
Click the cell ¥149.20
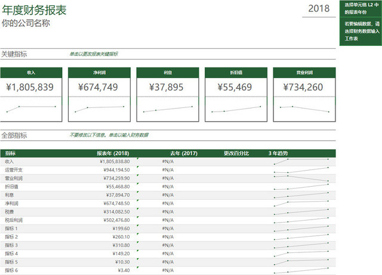click(121, 254)
